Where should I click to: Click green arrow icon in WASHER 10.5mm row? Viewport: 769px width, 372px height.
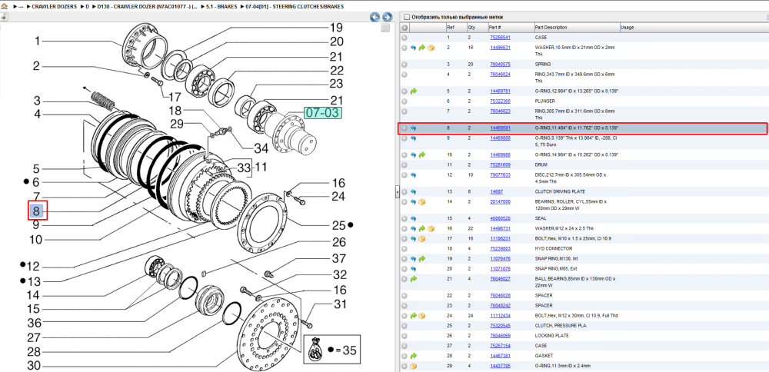(421, 48)
